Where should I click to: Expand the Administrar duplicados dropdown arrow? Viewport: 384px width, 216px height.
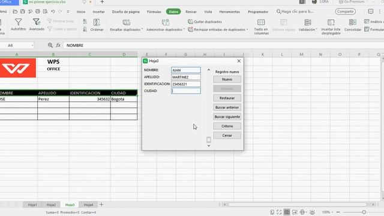pyautogui.click(x=184, y=29)
